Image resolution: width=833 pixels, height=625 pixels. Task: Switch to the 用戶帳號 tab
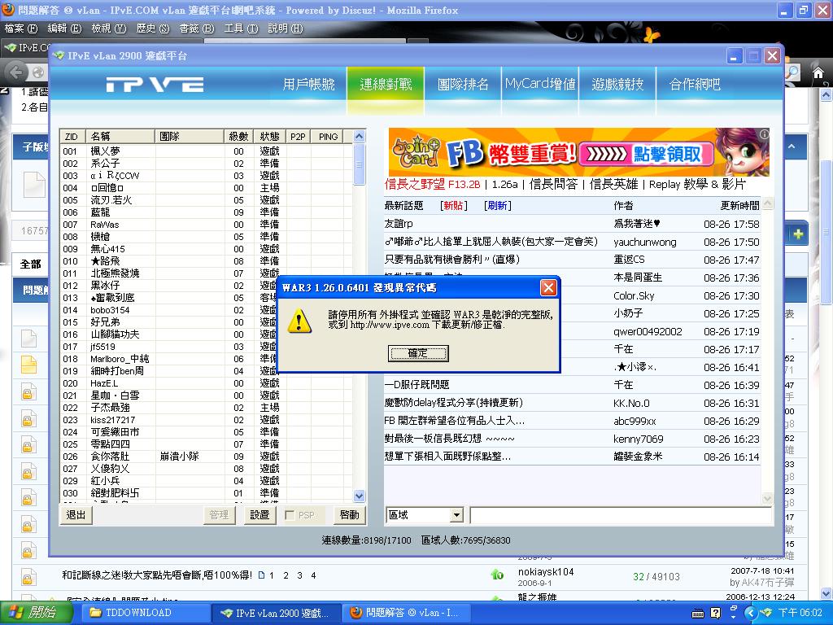pyautogui.click(x=308, y=85)
